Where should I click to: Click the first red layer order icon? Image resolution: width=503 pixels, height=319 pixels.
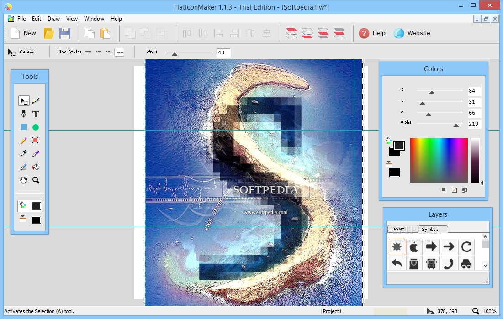pos(291,33)
